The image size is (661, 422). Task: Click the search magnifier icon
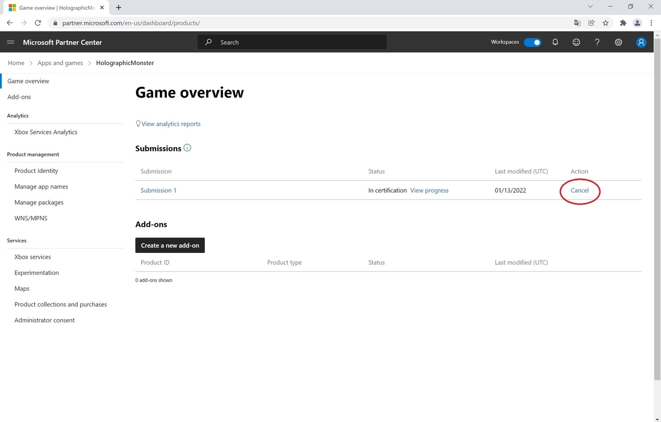[x=208, y=42]
